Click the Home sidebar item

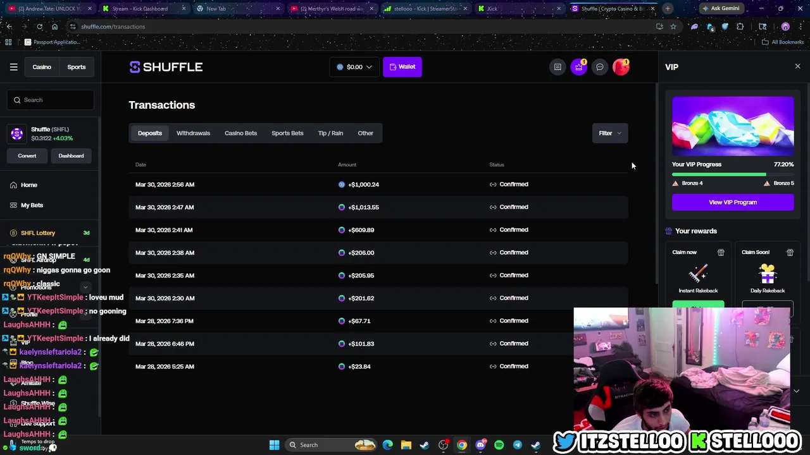[x=28, y=185]
